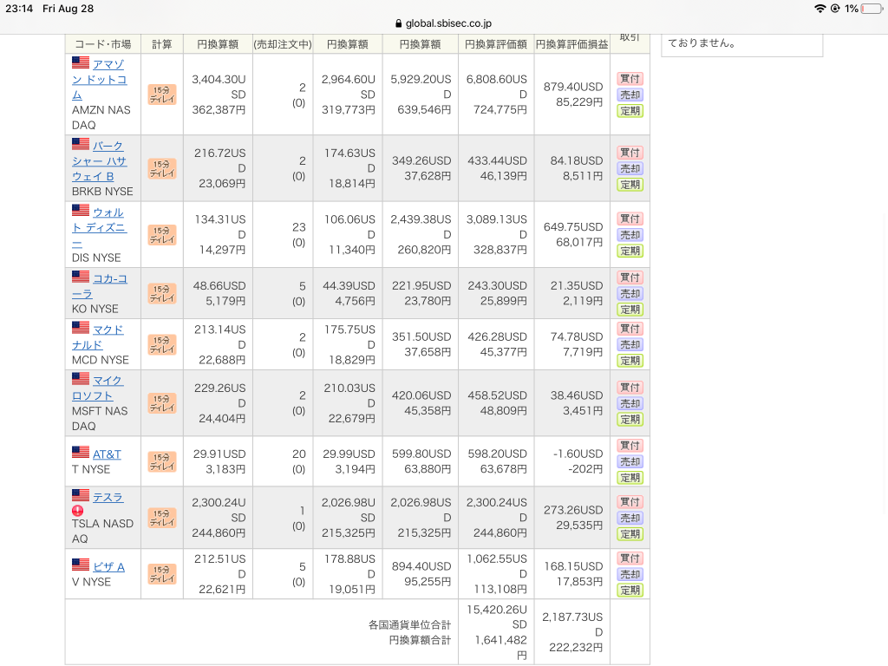The image size is (888, 666).
Task: Click 買付 (buy) button for DIS
Action: click(630, 219)
